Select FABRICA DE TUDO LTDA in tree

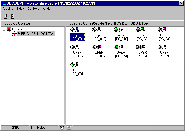pos(36,34)
